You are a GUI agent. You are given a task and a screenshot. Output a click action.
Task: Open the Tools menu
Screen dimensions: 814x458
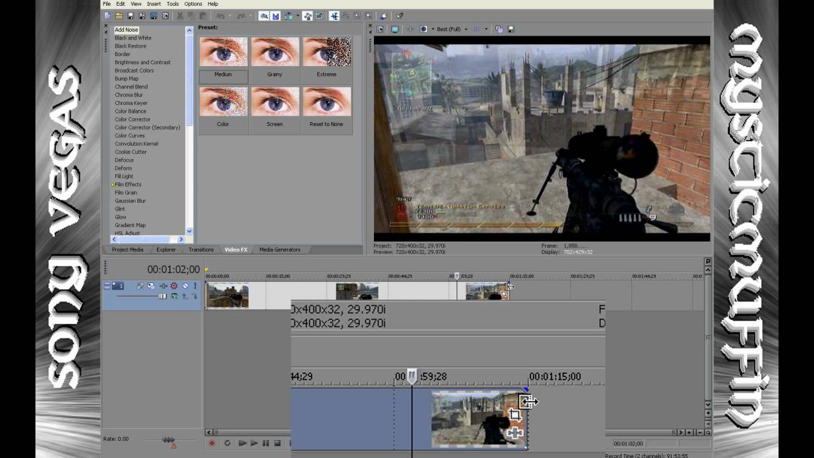pos(172,4)
